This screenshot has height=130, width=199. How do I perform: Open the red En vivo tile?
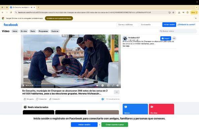point(161,109)
